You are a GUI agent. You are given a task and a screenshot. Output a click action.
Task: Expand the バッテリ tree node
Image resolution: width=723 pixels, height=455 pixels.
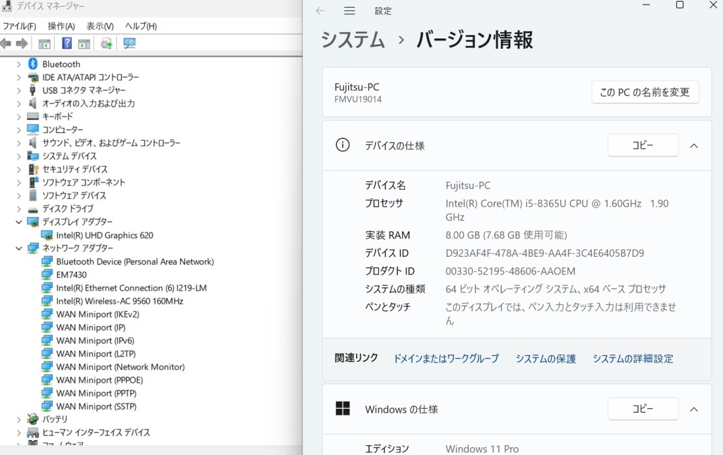(x=19, y=420)
